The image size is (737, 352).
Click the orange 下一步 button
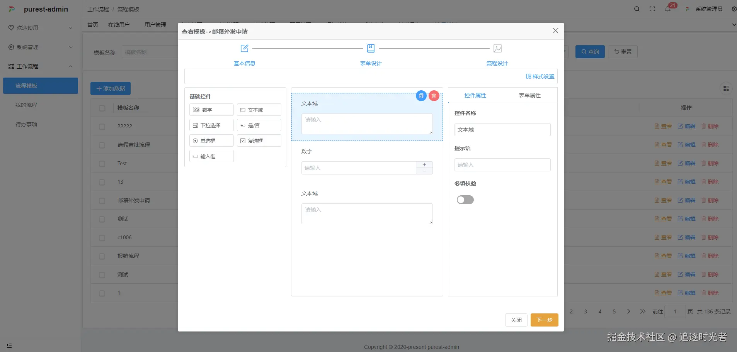coord(544,320)
